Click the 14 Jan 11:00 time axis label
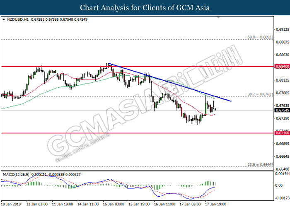The width and height of the screenshot is (290, 207). coord(88,204)
